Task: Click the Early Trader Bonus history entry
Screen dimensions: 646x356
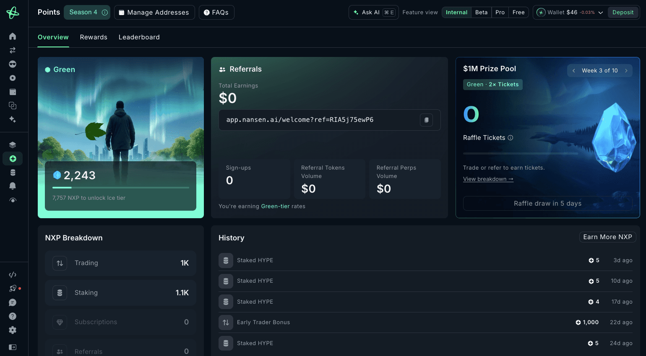Action: tap(425, 322)
